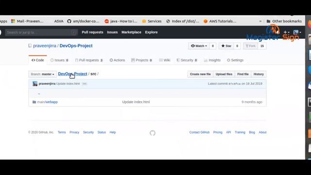311x175 pixels.
Task: Switch to the Settings tab
Action: pos(235,60)
